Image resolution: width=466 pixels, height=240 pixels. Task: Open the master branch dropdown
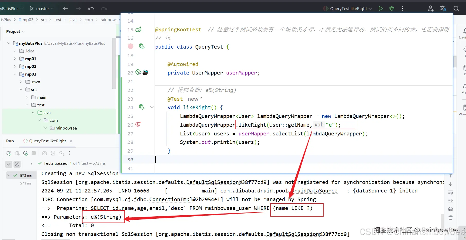click(42, 8)
